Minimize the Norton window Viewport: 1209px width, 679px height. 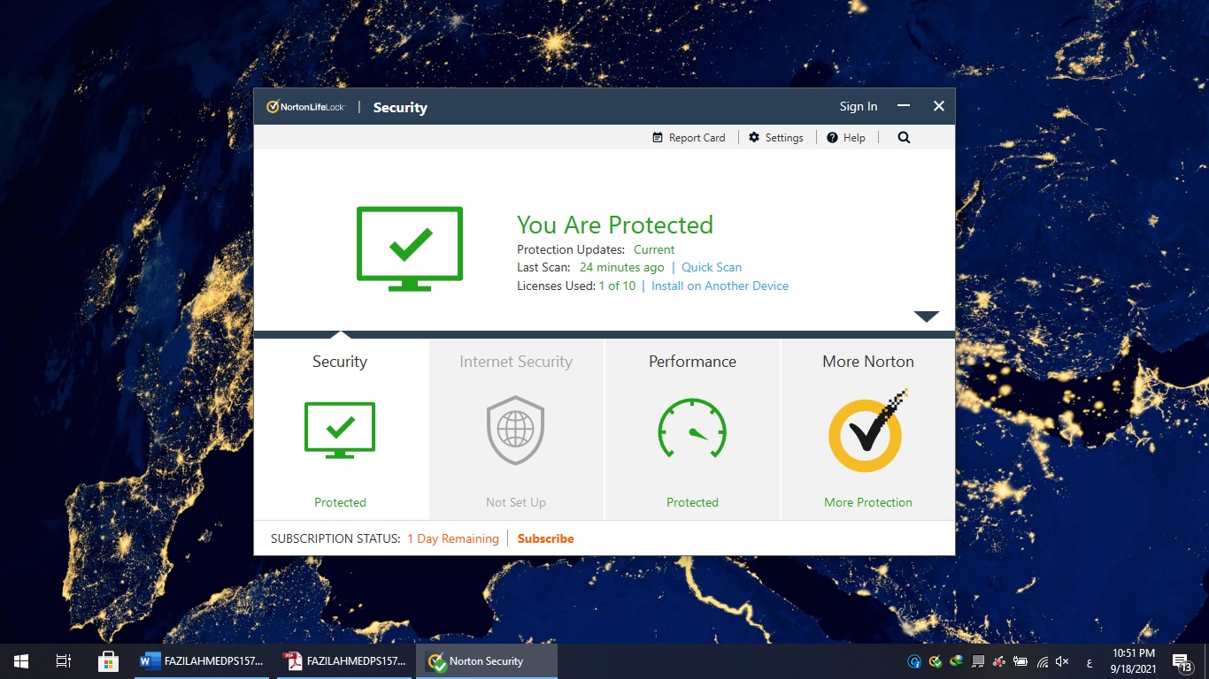pos(904,106)
